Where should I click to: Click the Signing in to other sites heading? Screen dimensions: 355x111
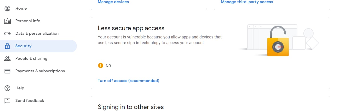pos(131,107)
